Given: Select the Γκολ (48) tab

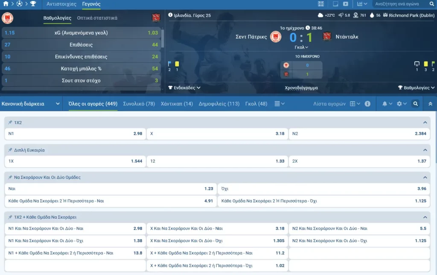Looking at the screenshot, I should (x=256, y=104).
